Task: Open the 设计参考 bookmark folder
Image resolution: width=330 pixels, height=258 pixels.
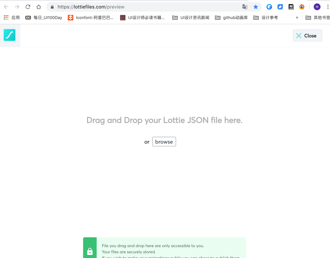Action: click(x=266, y=18)
